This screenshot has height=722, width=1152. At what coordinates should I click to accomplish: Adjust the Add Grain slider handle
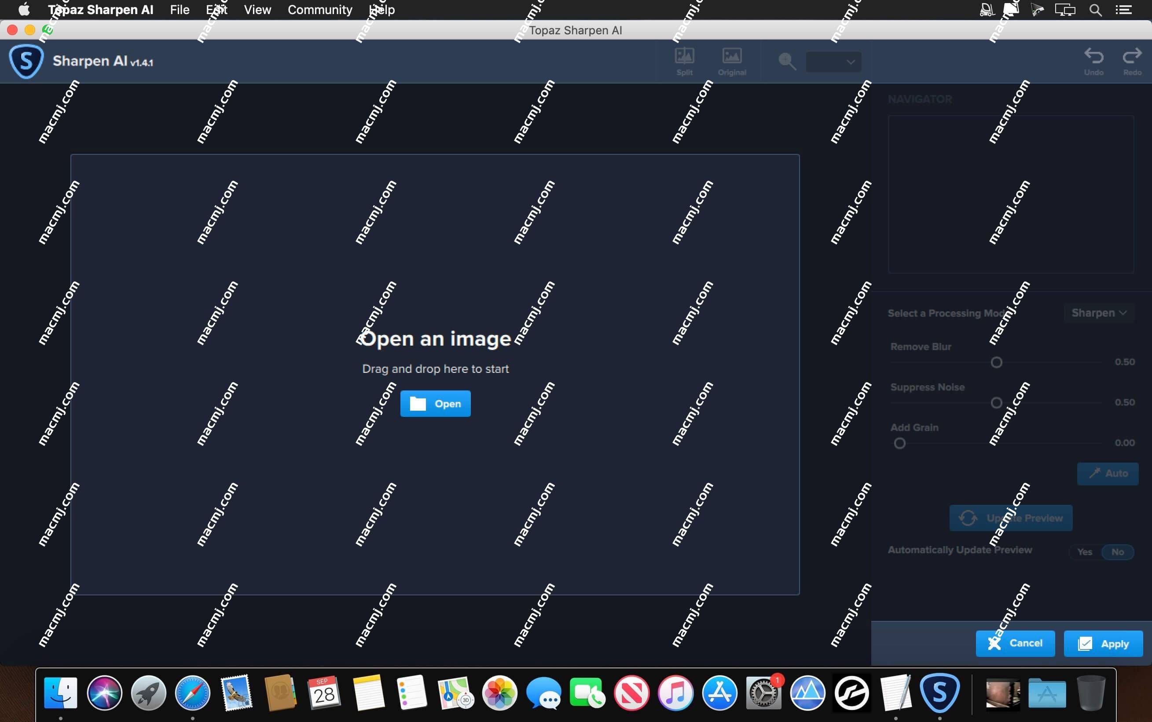[x=900, y=444]
